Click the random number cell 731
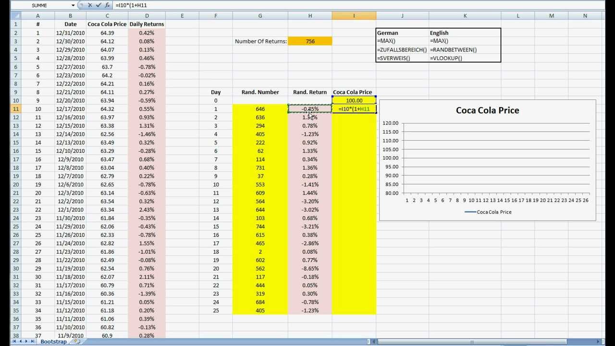Image resolution: width=615 pixels, height=346 pixels. (x=260, y=168)
